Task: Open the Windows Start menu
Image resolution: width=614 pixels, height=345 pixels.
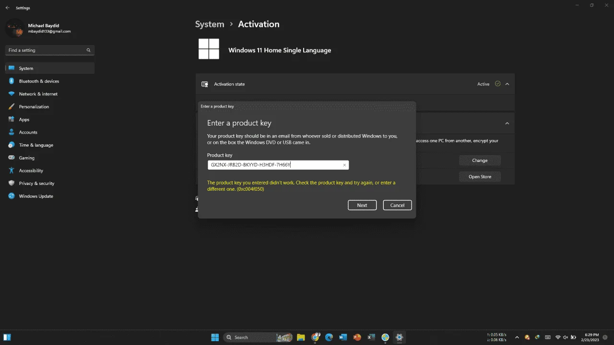Action: [215, 337]
